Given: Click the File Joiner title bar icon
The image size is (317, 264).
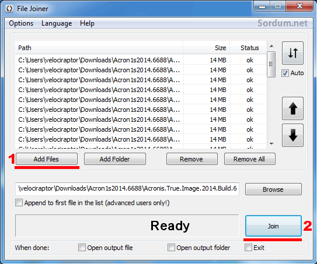Looking at the screenshot, I should (9, 9).
